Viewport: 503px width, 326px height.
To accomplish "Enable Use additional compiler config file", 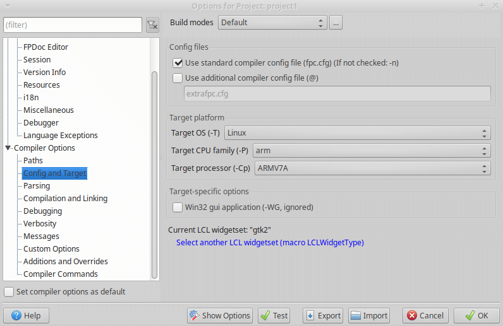I will tap(178, 78).
